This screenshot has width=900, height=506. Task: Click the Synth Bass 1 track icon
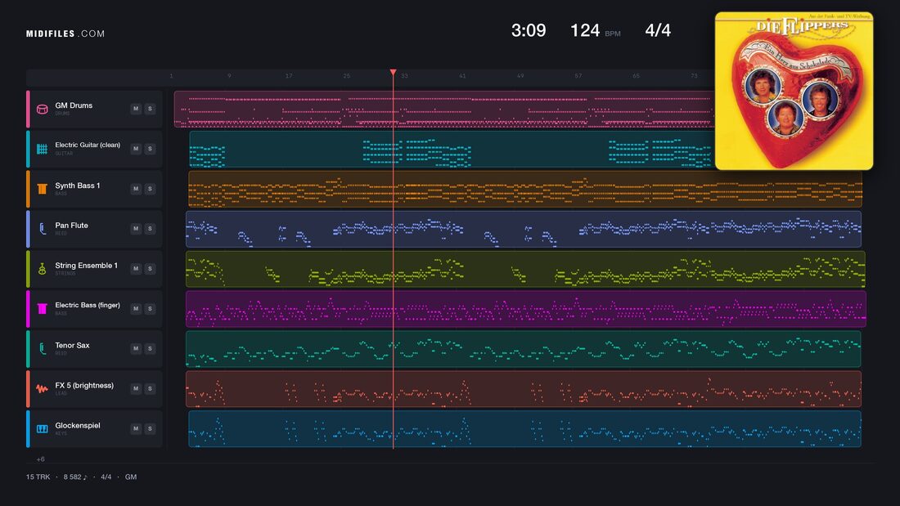(x=42, y=189)
